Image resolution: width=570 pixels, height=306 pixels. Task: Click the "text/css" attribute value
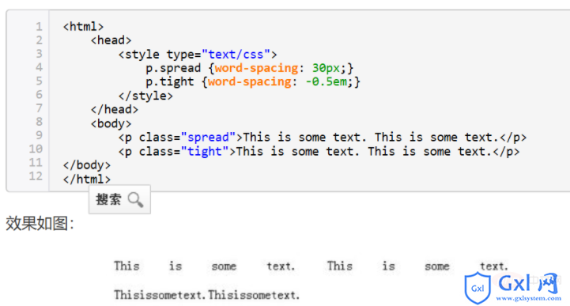click(x=236, y=55)
